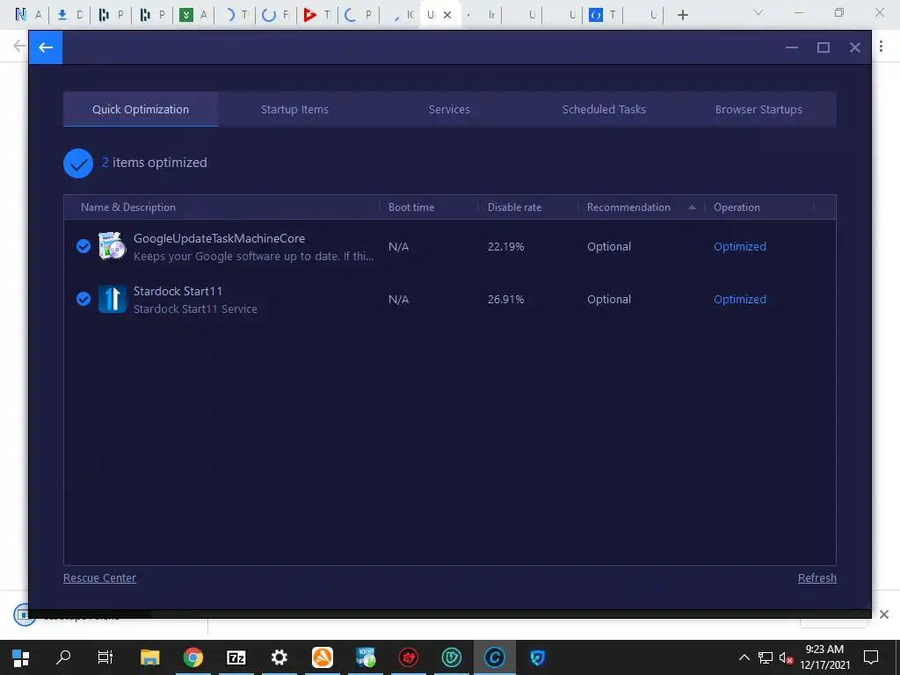Open the browser tab search dropdown chevron
Screen dimensions: 900x675
[758, 12]
